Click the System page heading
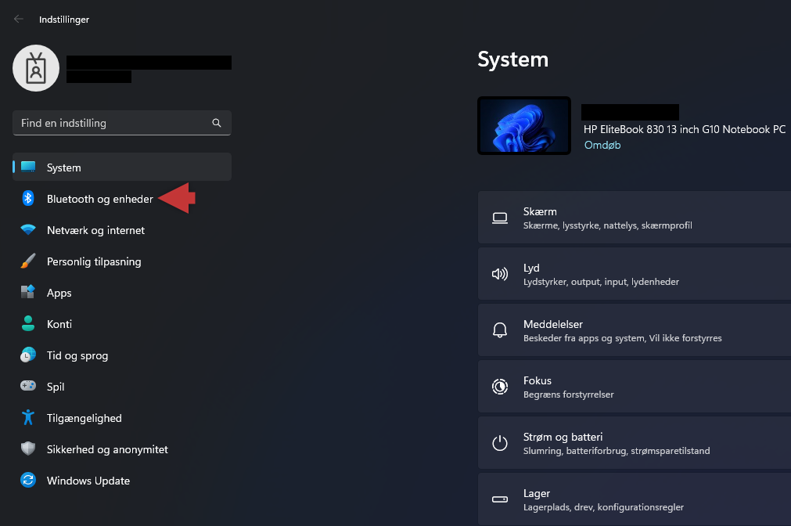The width and height of the screenshot is (791, 526). coord(513,59)
